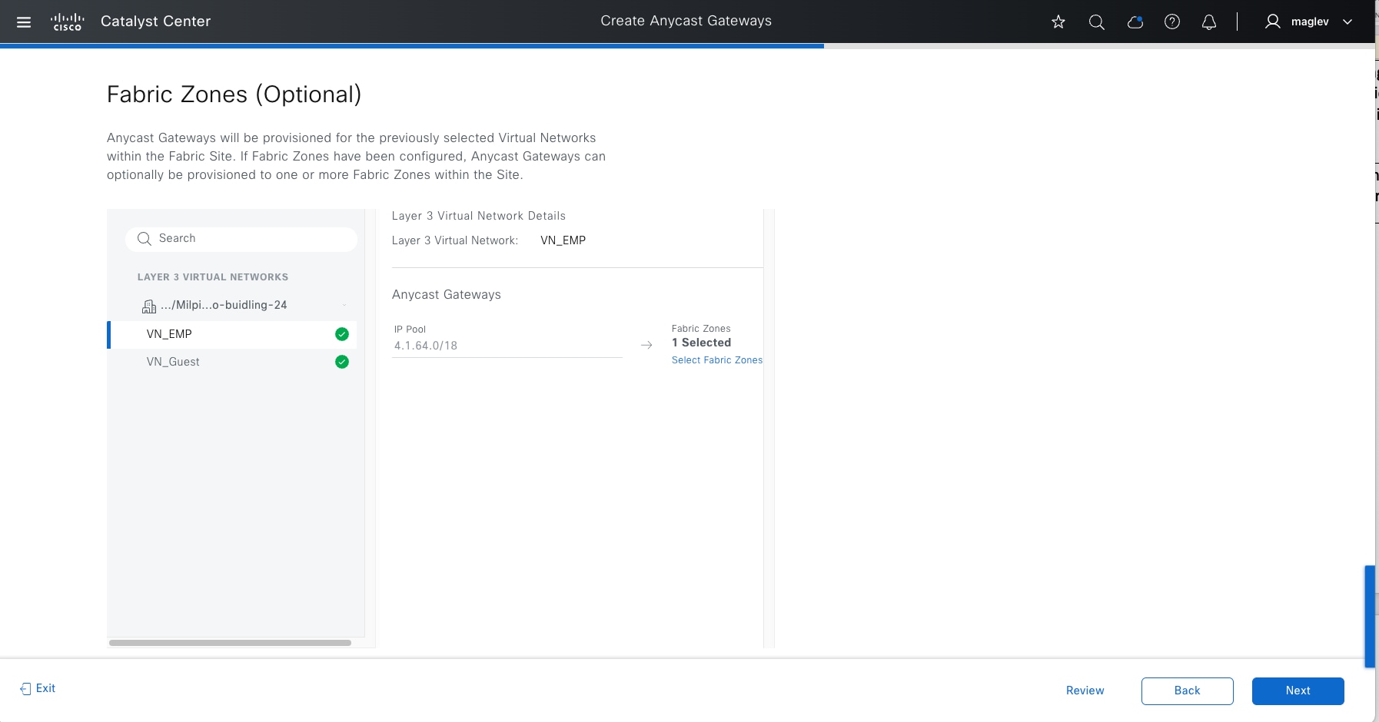1379x722 pixels.
Task: Select VN_EMP virtual network
Action: coord(169,334)
